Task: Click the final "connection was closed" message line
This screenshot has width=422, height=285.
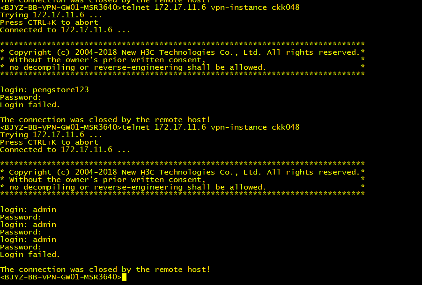Action: (105, 270)
